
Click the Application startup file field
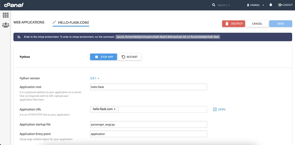[x=149, y=124]
